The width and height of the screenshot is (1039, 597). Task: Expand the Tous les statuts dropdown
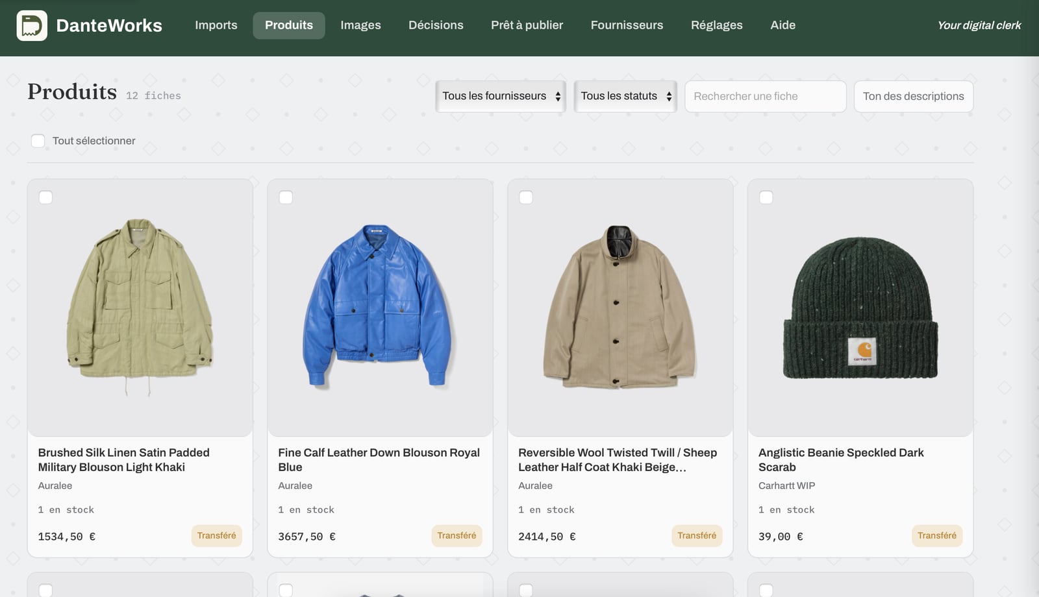[625, 96]
